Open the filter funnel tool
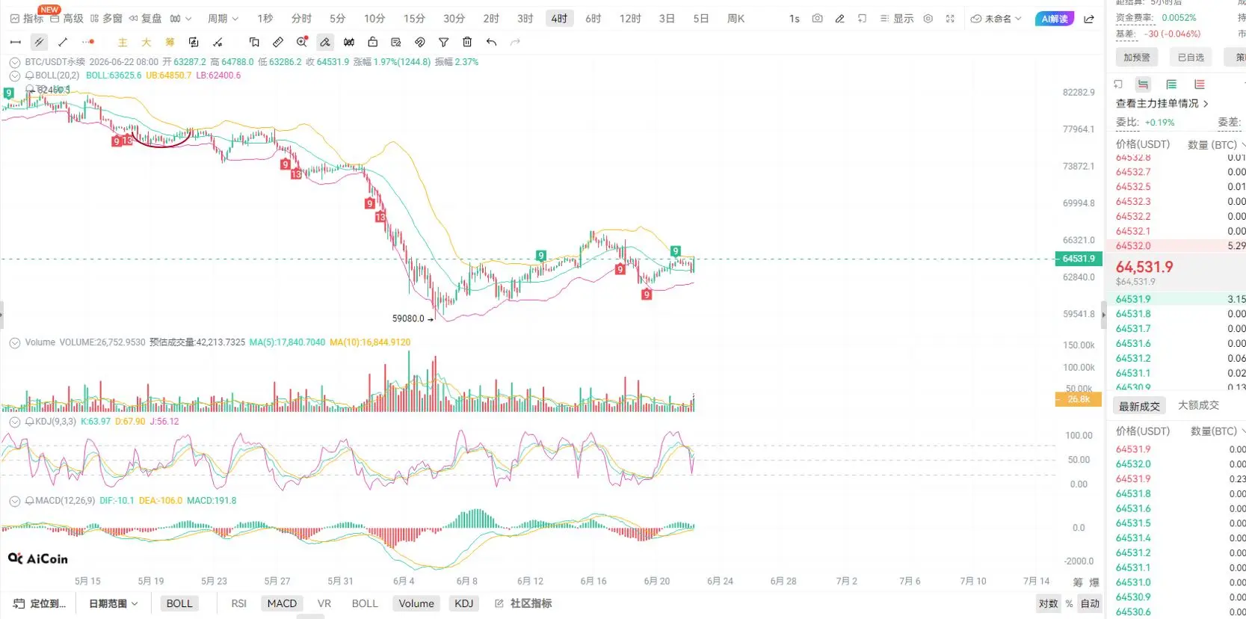The image size is (1246, 619). click(x=443, y=43)
